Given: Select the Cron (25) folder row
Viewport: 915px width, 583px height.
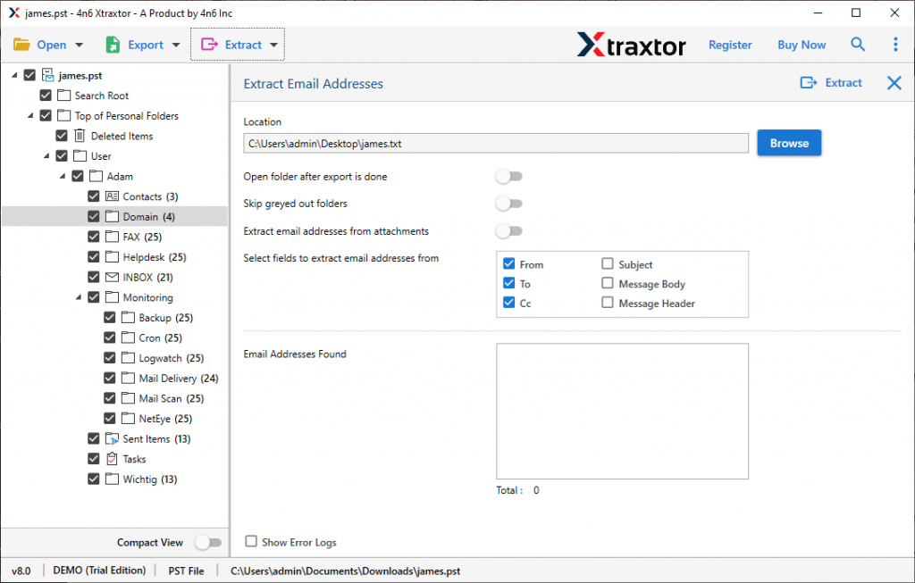Looking at the screenshot, I should coord(161,337).
